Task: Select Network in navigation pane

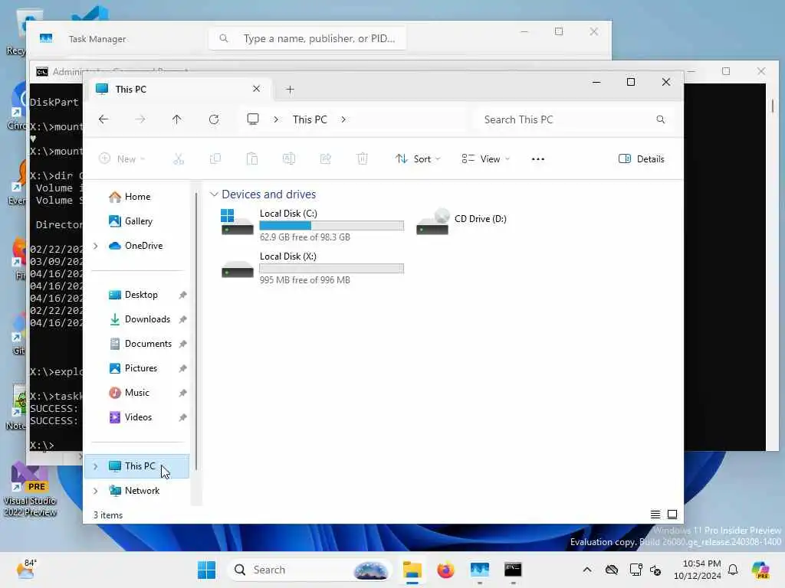Action: [135, 491]
